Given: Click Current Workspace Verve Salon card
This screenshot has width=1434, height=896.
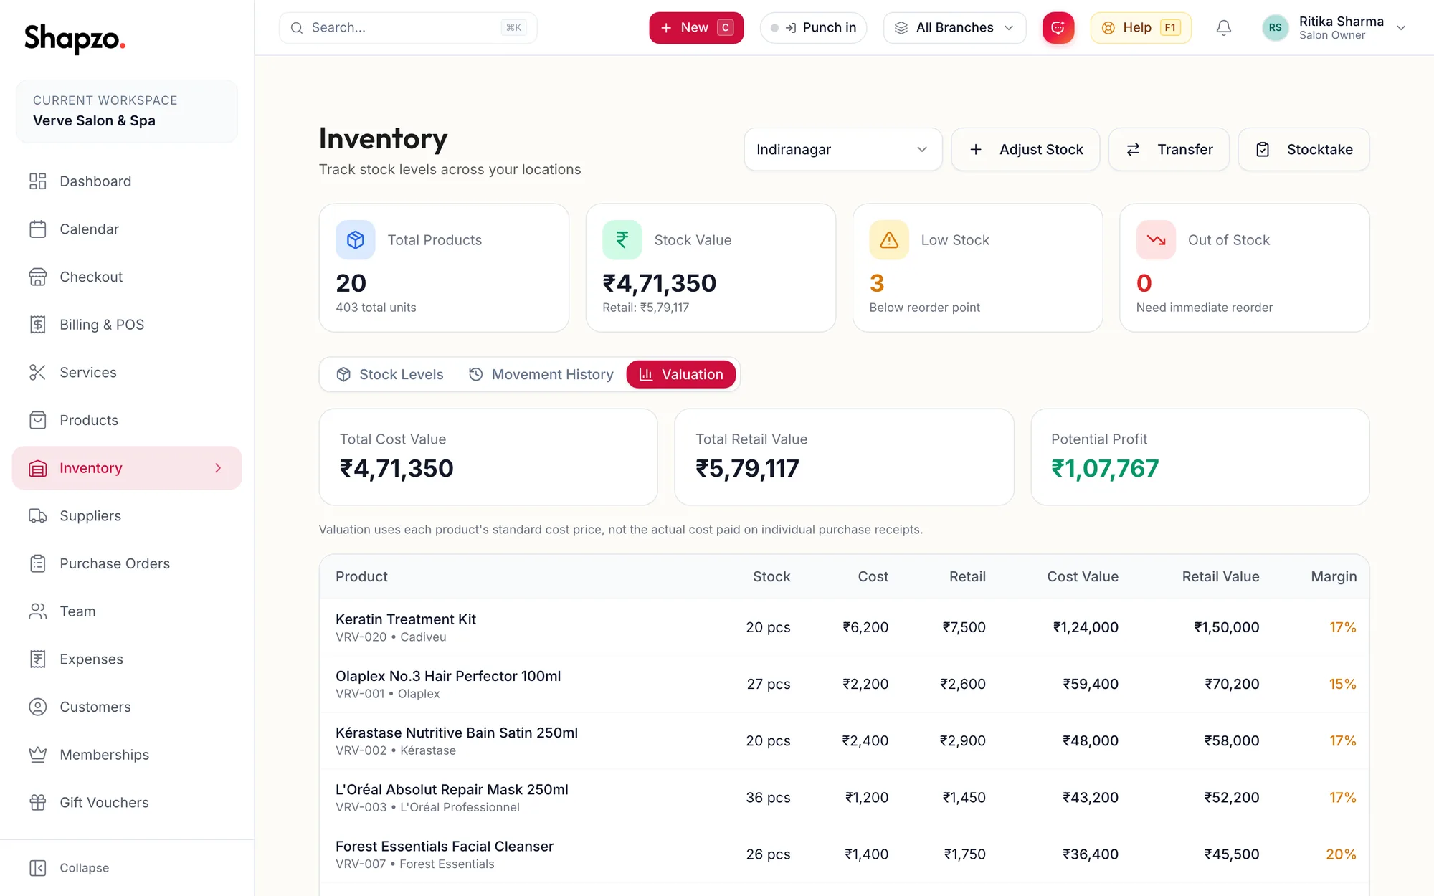Looking at the screenshot, I should click(x=127, y=111).
